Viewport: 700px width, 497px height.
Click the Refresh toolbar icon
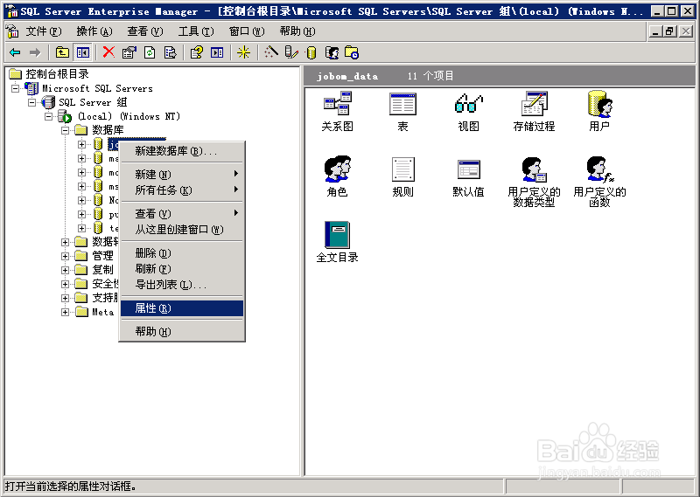(x=150, y=52)
